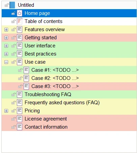Click the document icon next to Troubleshooting FAQ
The height and width of the screenshot is (153, 137).
coord(20,94)
